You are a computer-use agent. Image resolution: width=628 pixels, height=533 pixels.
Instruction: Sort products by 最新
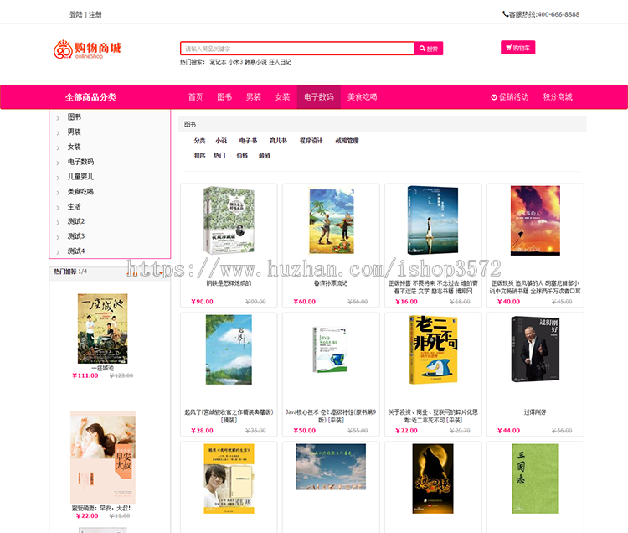pyautogui.click(x=265, y=156)
